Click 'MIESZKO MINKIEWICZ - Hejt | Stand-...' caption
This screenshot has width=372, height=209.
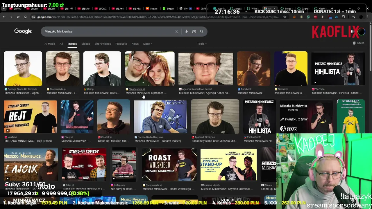30,141
